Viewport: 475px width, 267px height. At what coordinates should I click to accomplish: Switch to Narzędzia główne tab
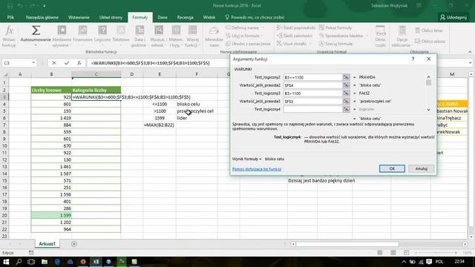pyautogui.click(x=42, y=18)
